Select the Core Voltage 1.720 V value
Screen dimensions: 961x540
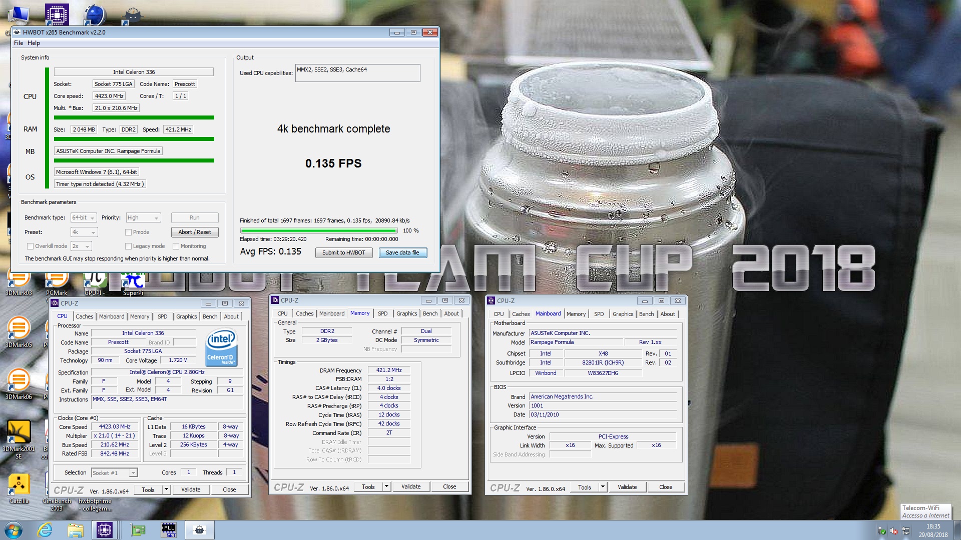click(x=178, y=360)
